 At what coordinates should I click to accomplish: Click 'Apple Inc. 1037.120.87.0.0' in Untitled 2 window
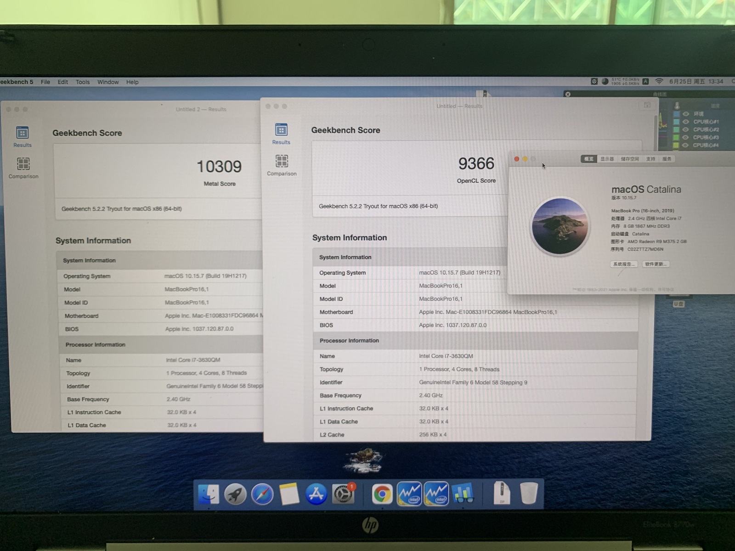199,329
